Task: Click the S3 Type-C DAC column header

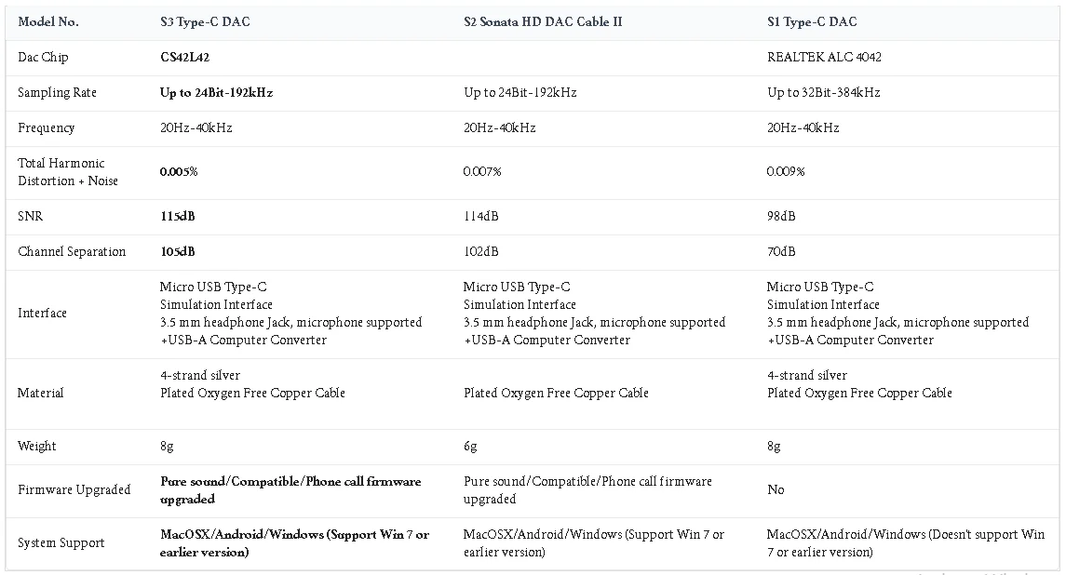Action: [x=205, y=21]
